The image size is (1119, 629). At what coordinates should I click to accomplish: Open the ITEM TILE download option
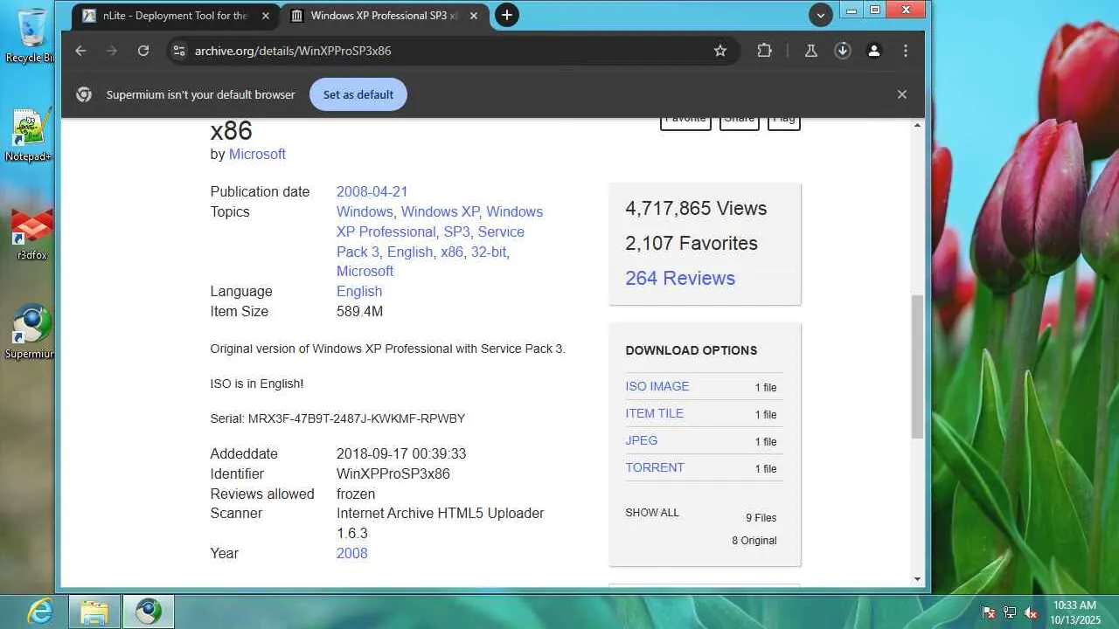click(x=655, y=413)
